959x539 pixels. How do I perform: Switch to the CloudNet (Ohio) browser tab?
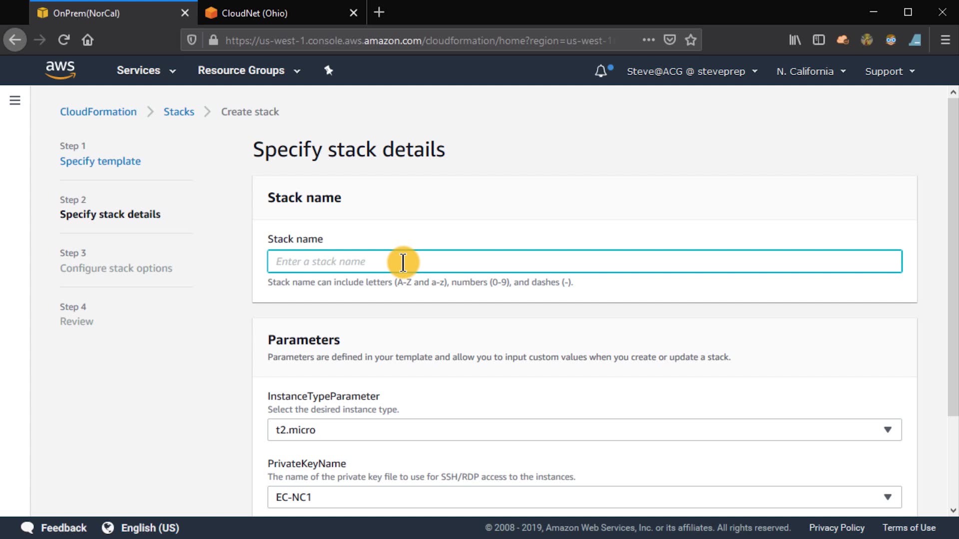tap(255, 13)
